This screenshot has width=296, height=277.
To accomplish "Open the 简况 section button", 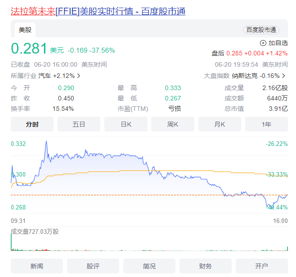I will coord(149,266).
